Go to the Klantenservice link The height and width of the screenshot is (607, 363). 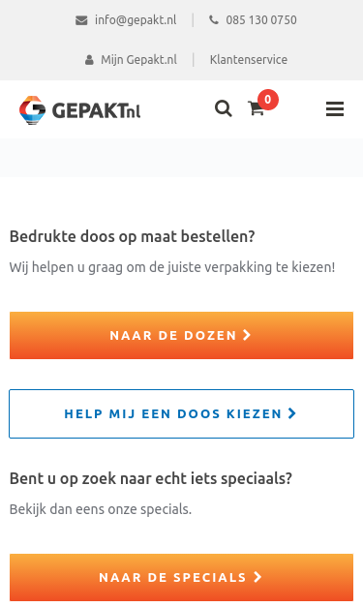tap(249, 60)
